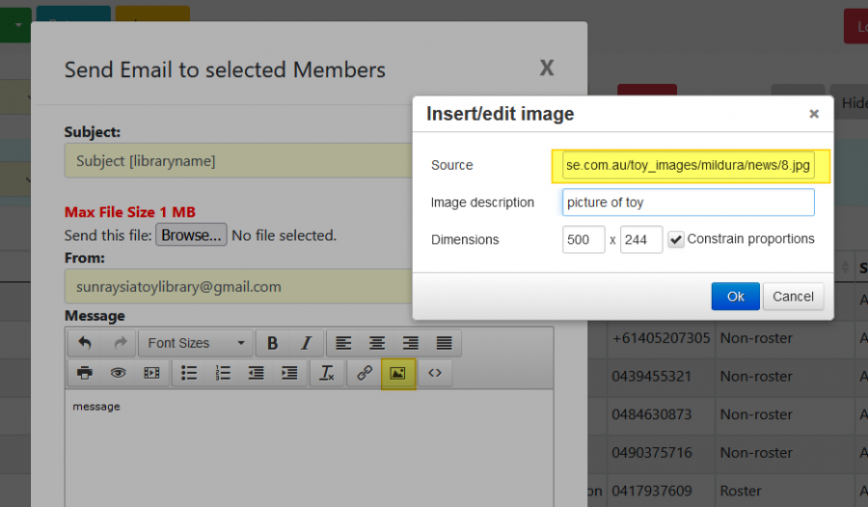
Task: Click the highlighted Insert image icon
Action: (x=397, y=373)
